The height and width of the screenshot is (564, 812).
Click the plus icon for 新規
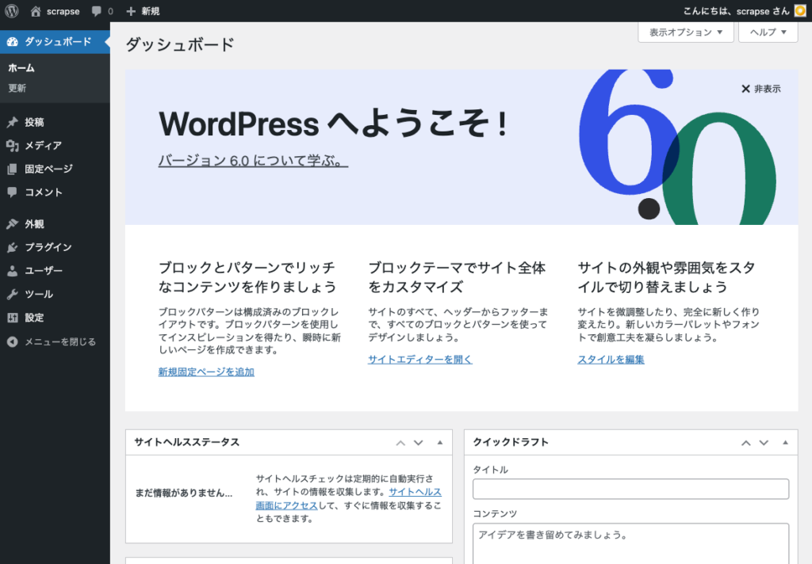click(x=131, y=11)
